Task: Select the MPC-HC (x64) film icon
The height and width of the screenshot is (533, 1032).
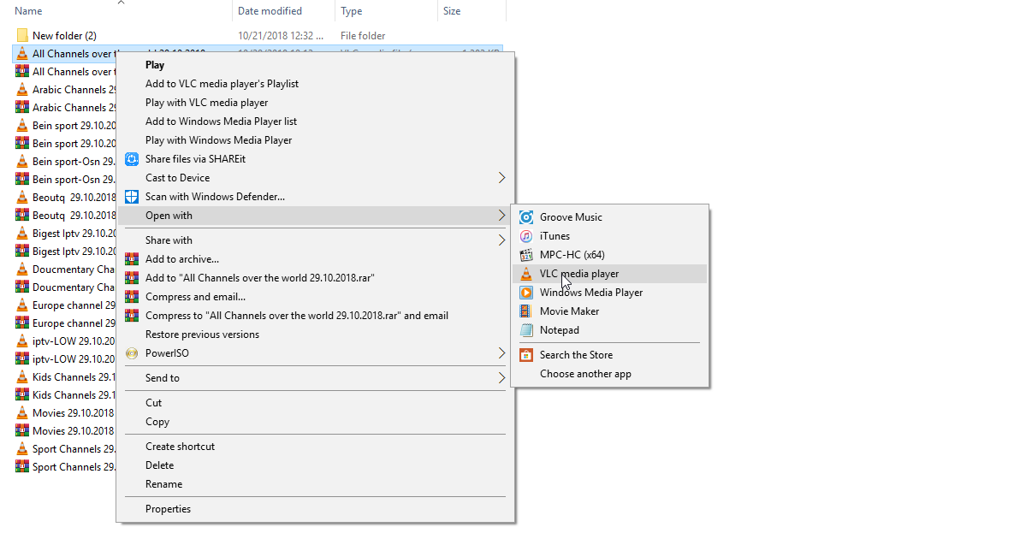Action: 526,255
